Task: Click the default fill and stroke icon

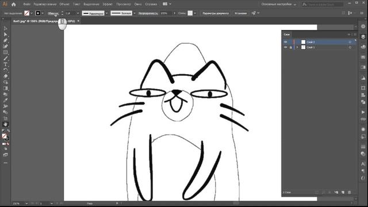Action: [x=3, y=131]
